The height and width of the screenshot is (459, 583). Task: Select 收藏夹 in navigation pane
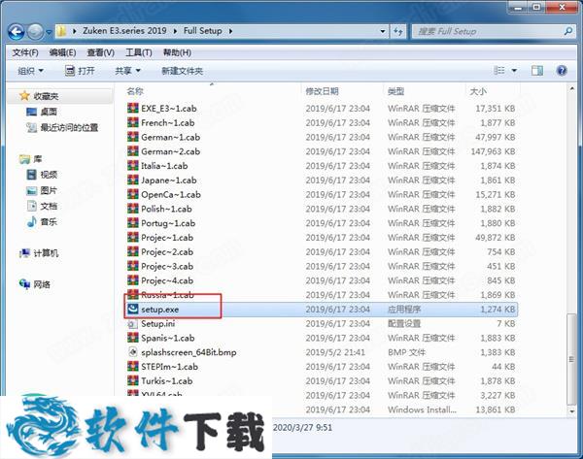coord(46,96)
